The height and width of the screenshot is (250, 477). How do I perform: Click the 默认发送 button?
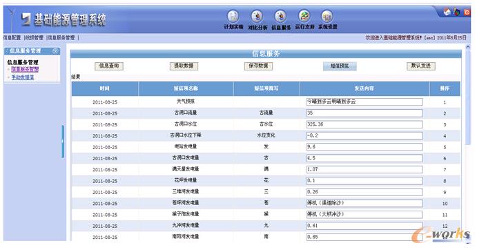(x=421, y=66)
